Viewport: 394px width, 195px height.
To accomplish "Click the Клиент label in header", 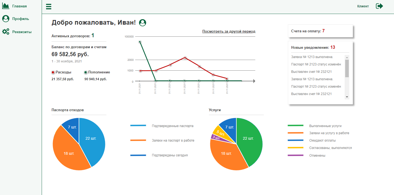I will tap(363, 6).
